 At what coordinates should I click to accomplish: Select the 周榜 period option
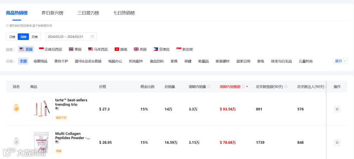[24, 37]
